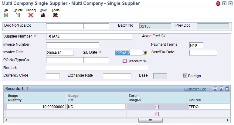The height and width of the screenshot is (125, 234).
Task: Click the Customize Grid link
Action: point(195,89)
